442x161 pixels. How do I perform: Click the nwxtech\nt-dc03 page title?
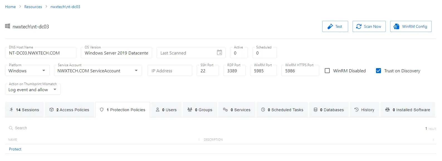pos(31,27)
